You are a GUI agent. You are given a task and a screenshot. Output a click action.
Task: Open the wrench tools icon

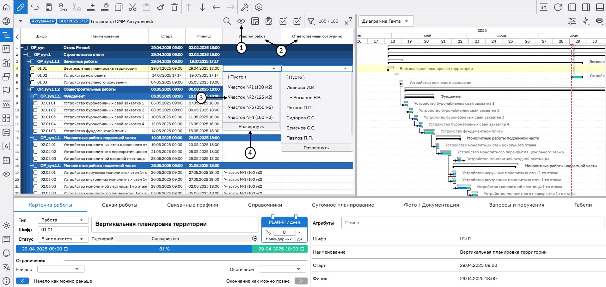tap(244, 7)
